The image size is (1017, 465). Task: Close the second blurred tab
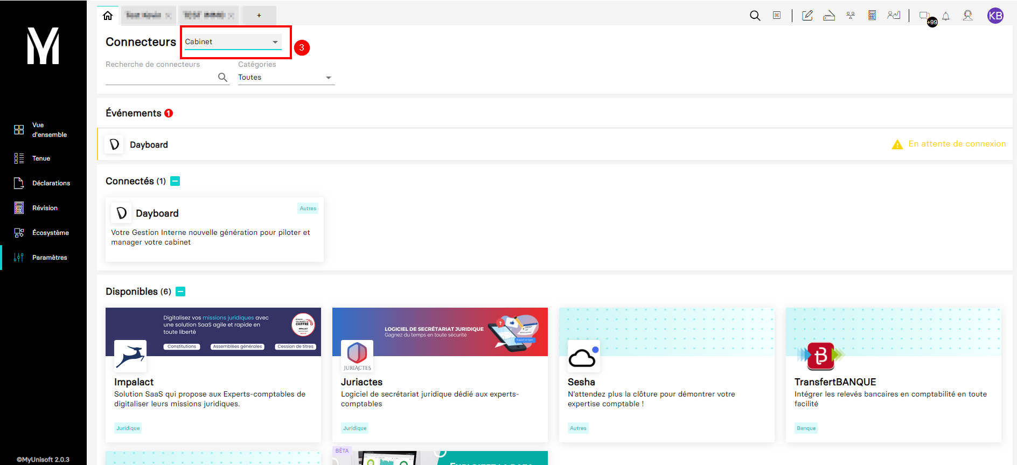tap(231, 16)
